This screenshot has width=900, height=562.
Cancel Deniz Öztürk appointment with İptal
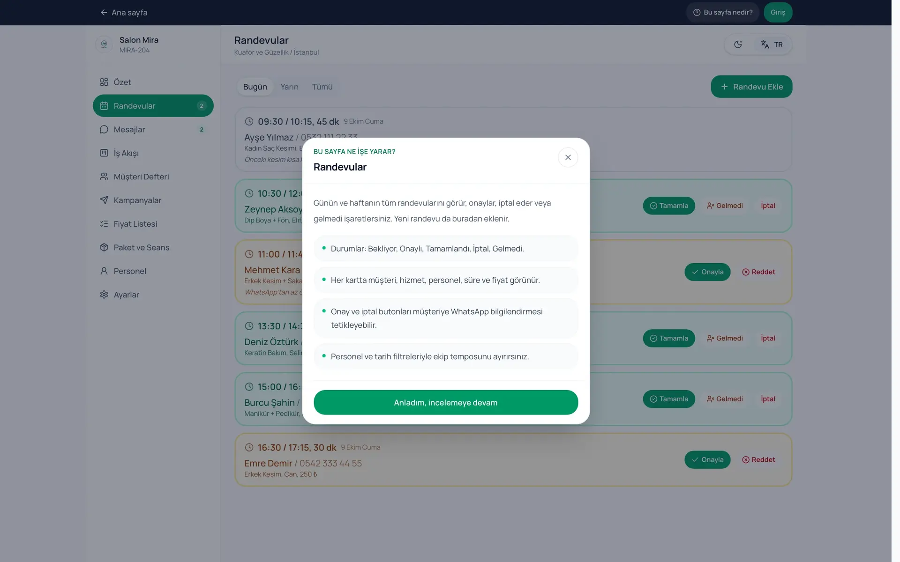click(x=768, y=338)
